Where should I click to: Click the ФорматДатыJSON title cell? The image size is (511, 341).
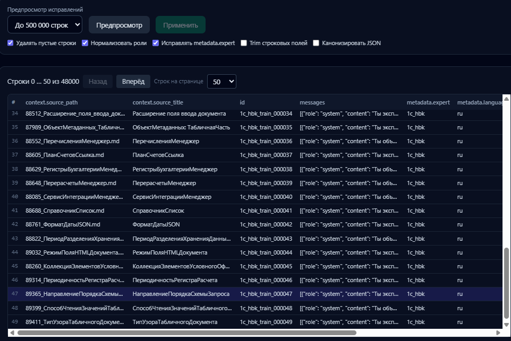click(156, 224)
